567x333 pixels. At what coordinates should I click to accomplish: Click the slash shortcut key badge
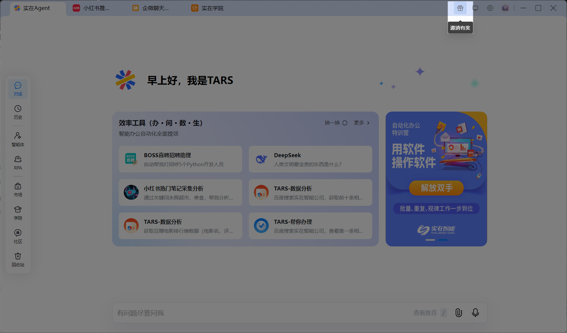[x=444, y=313]
